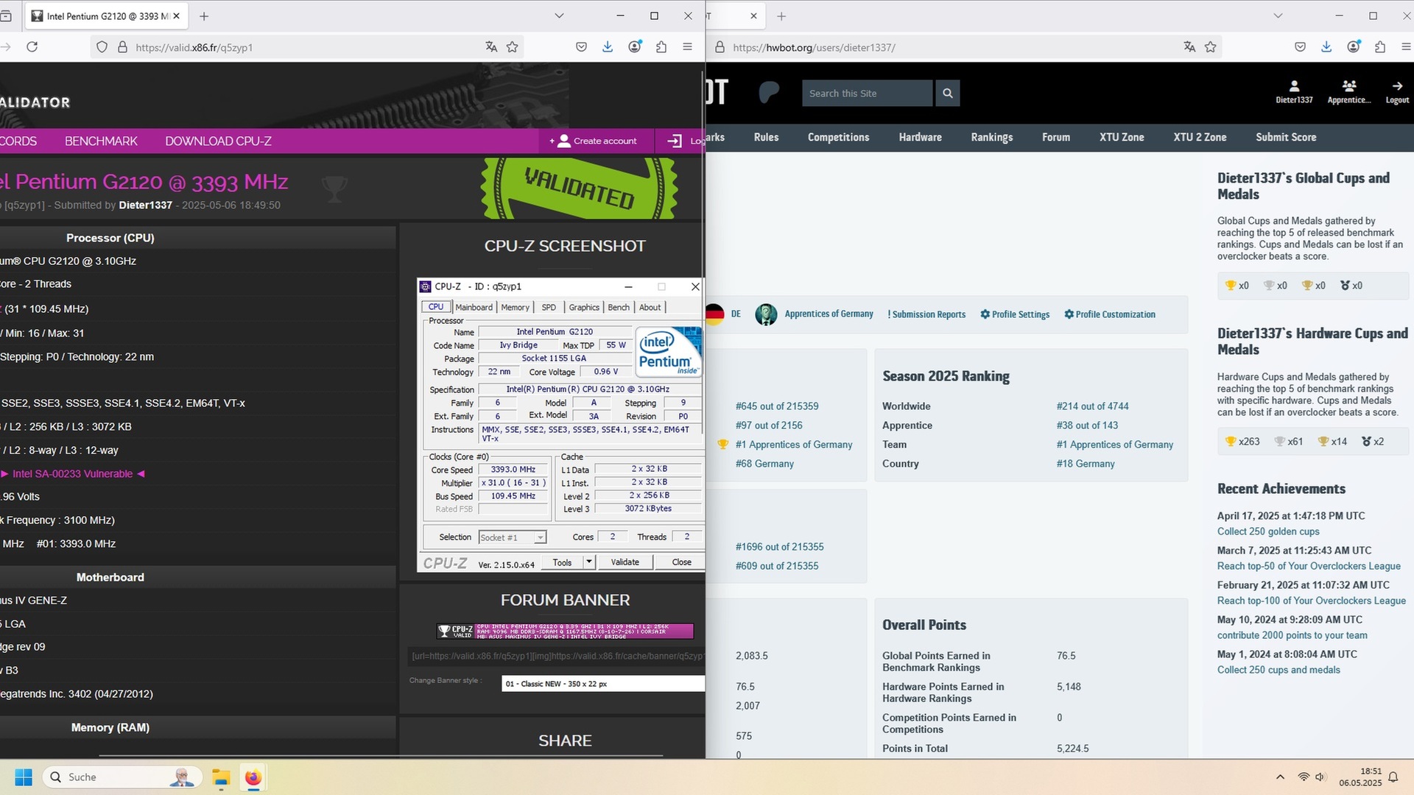Screen dimensions: 1414x795
Task: Click the CPU-Z screenshot image
Action: [x=560, y=425]
